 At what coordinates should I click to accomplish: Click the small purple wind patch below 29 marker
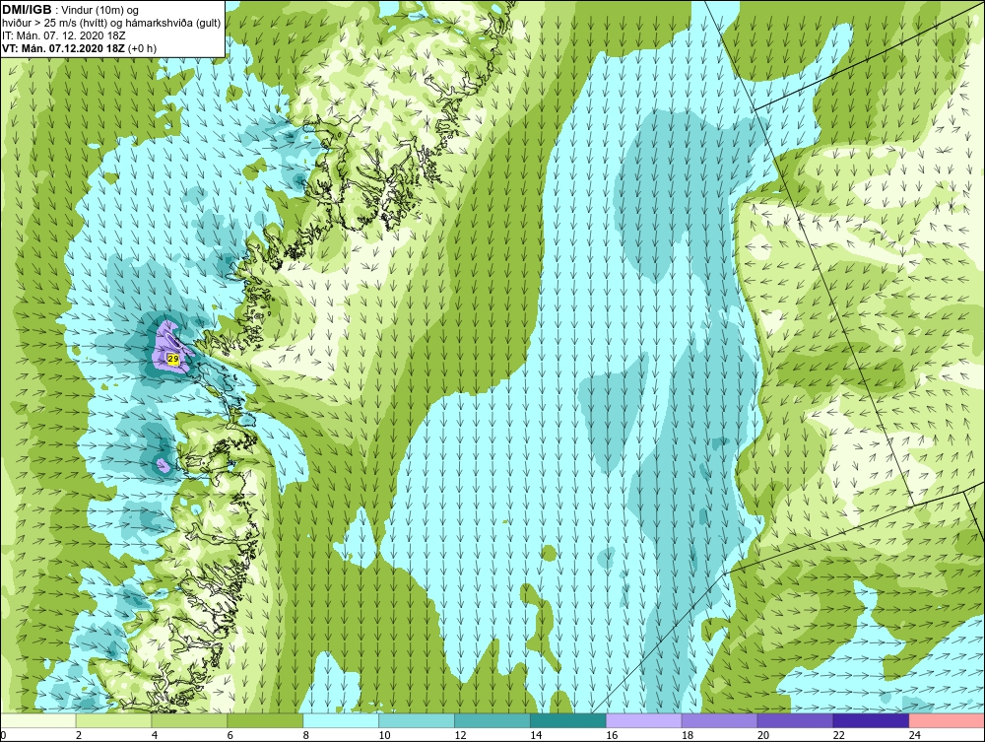pos(163,465)
